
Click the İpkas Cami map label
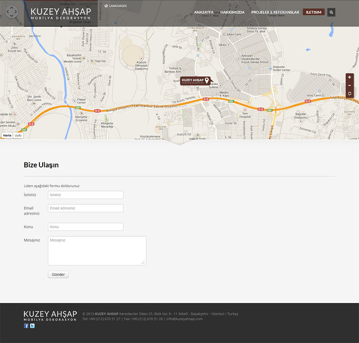coord(234,34)
